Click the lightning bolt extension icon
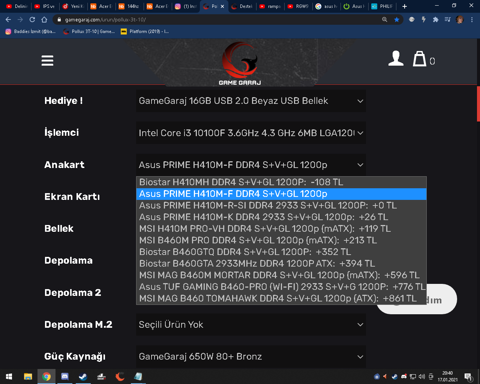Screen dimensions: 480x384 424,19
